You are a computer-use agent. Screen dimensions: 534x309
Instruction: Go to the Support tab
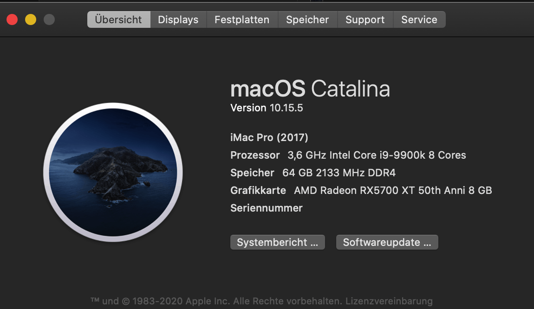point(365,19)
